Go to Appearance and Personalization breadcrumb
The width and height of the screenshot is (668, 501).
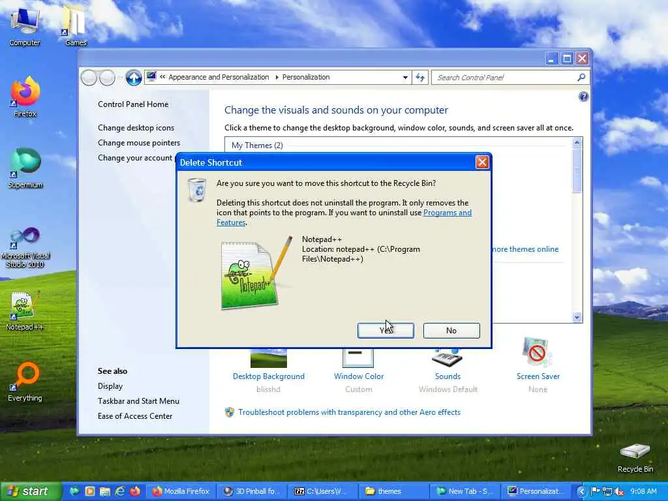[219, 77]
